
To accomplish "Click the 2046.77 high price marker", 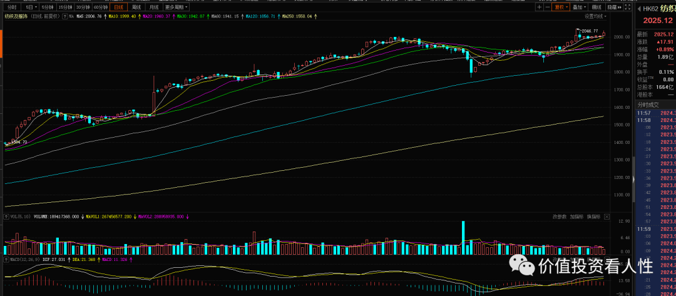I will click(x=590, y=31).
